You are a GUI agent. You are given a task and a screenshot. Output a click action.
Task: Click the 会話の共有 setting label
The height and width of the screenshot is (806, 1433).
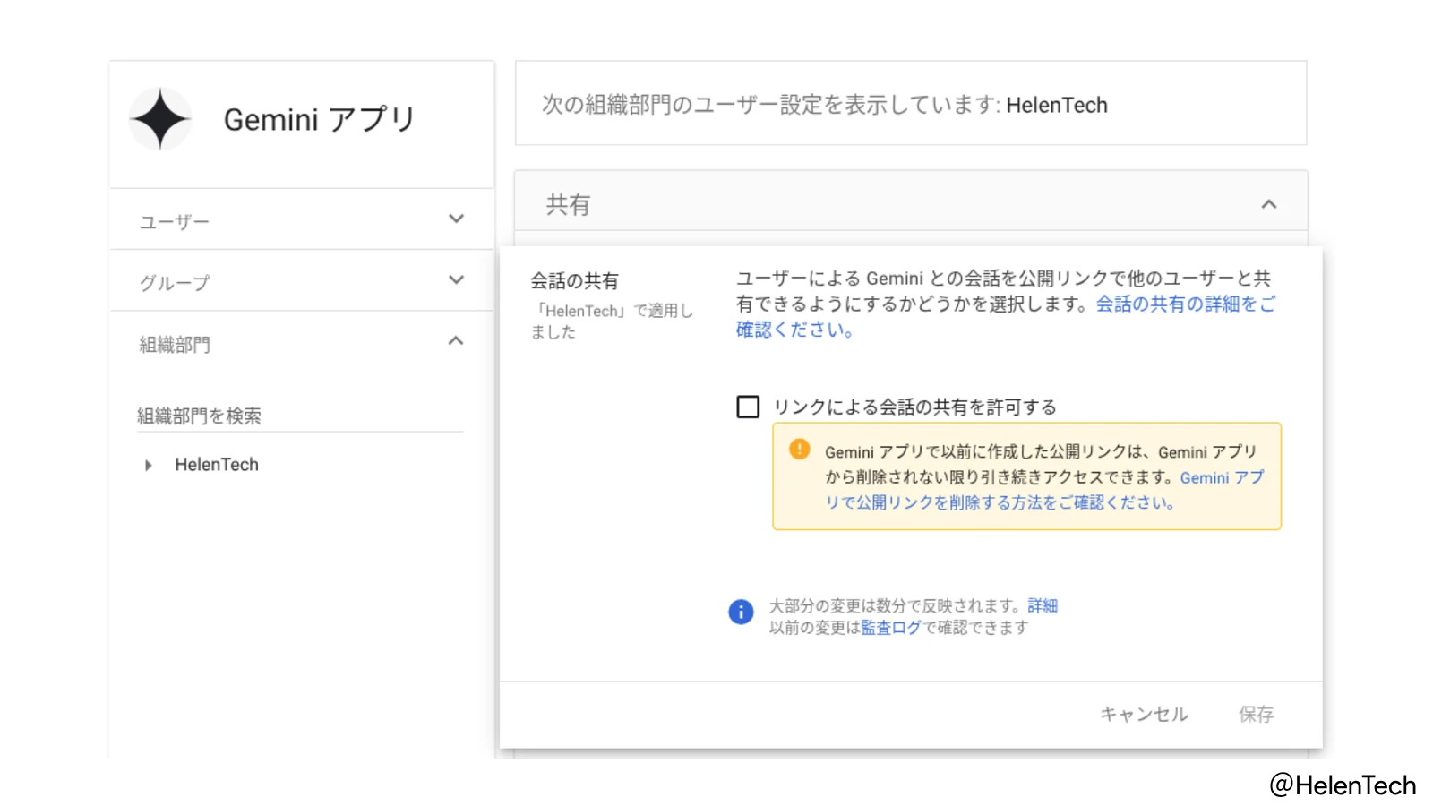[574, 281]
